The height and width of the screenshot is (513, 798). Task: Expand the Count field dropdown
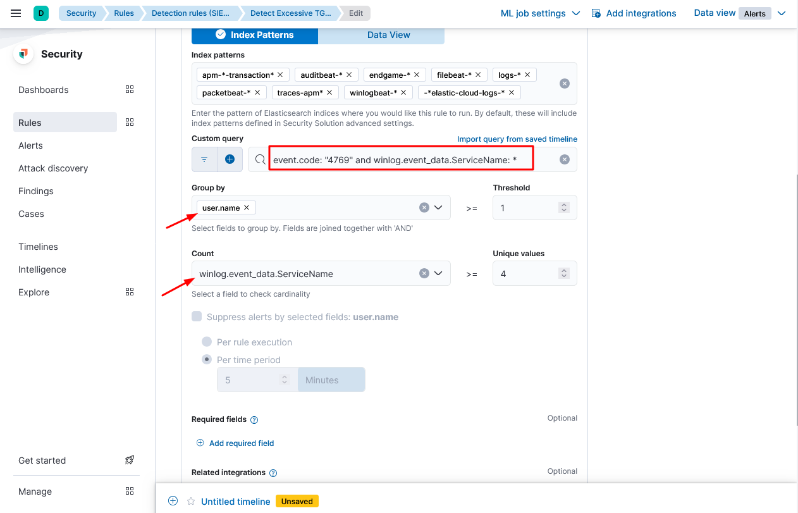coord(438,273)
